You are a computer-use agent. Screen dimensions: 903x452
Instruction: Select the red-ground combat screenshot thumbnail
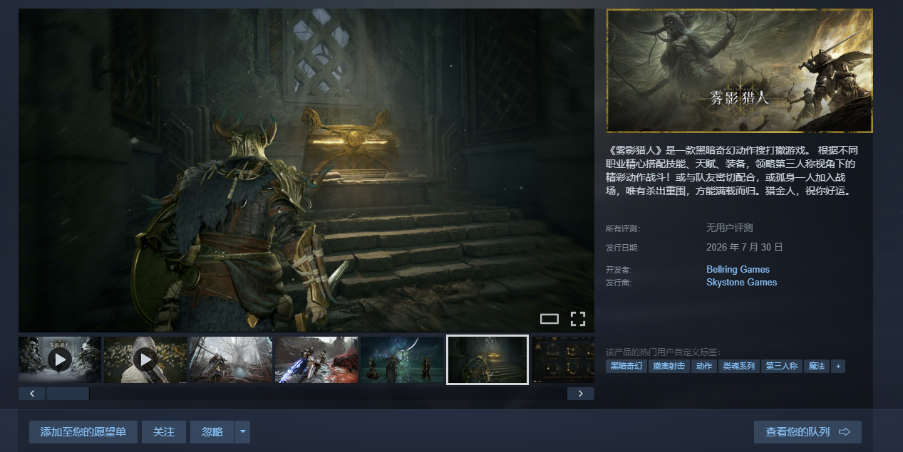coord(316,360)
